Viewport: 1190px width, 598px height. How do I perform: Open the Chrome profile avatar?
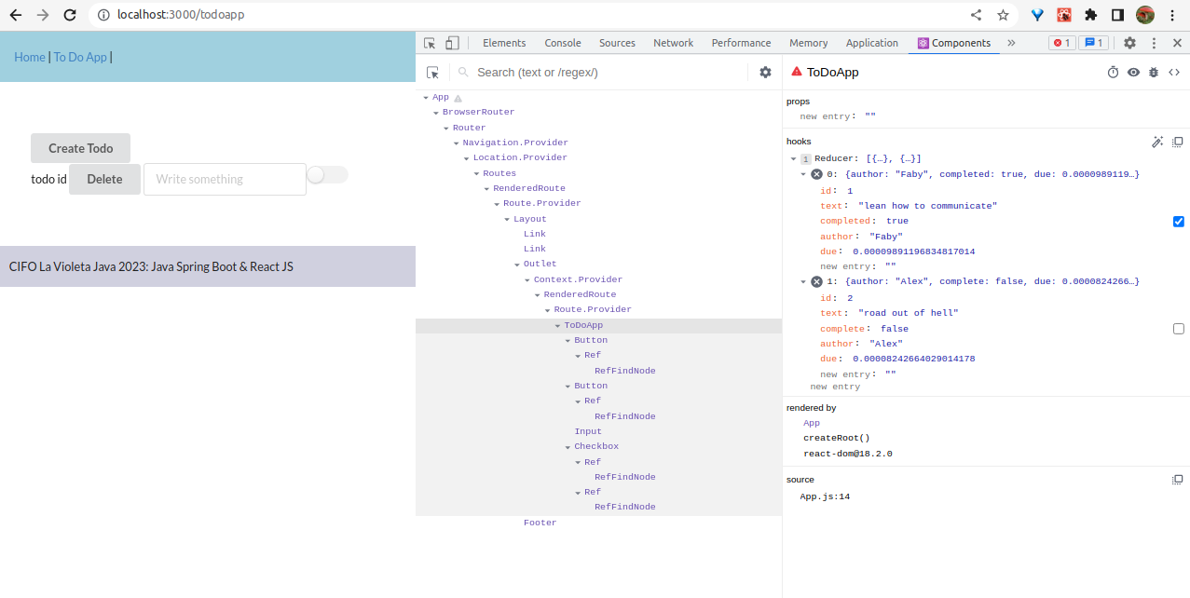1145,15
